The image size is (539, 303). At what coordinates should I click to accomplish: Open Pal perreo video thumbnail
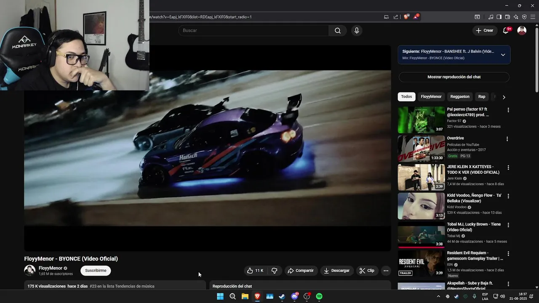(x=421, y=120)
